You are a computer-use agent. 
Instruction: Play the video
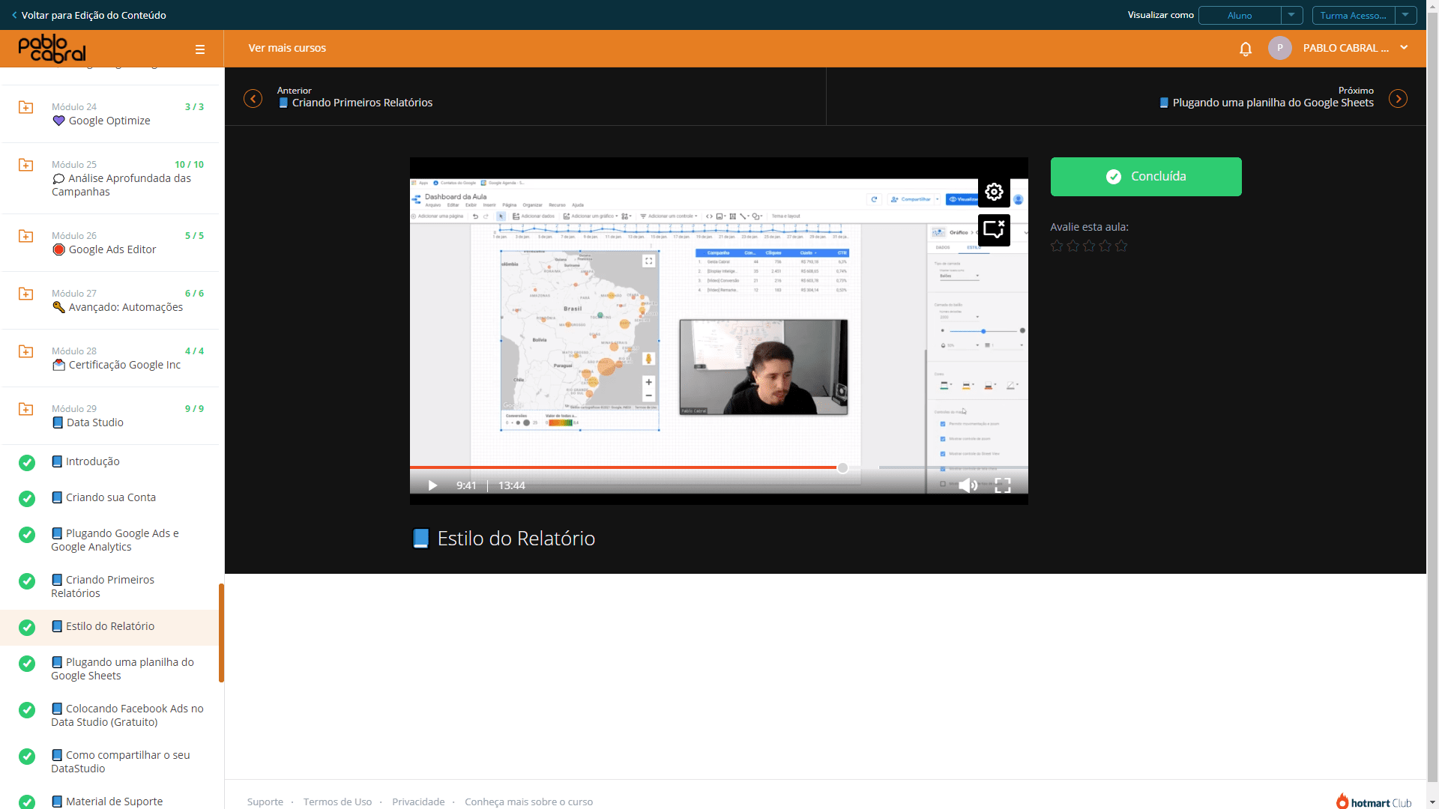(x=432, y=485)
